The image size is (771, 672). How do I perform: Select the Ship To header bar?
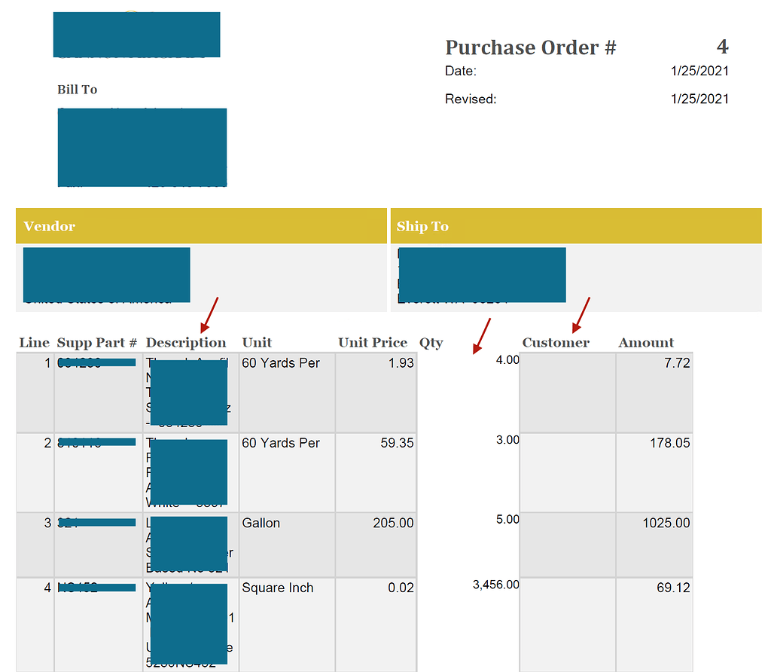574,225
